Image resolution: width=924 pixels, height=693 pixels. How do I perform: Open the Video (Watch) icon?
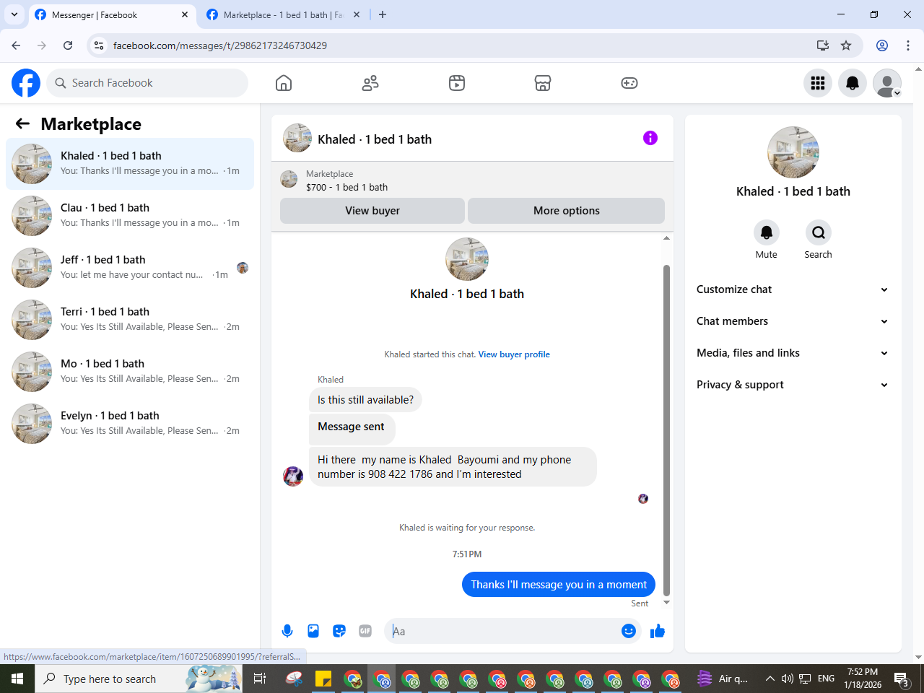pyautogui.click(x=457, y=83)
